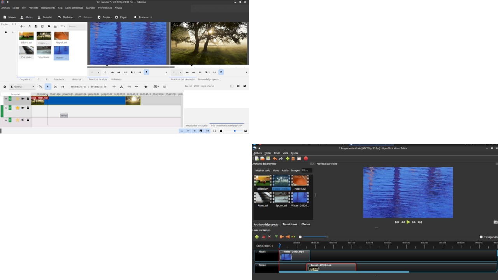
Task: Choose the spacer tool in Kdenlive
Action: (63, 87)
